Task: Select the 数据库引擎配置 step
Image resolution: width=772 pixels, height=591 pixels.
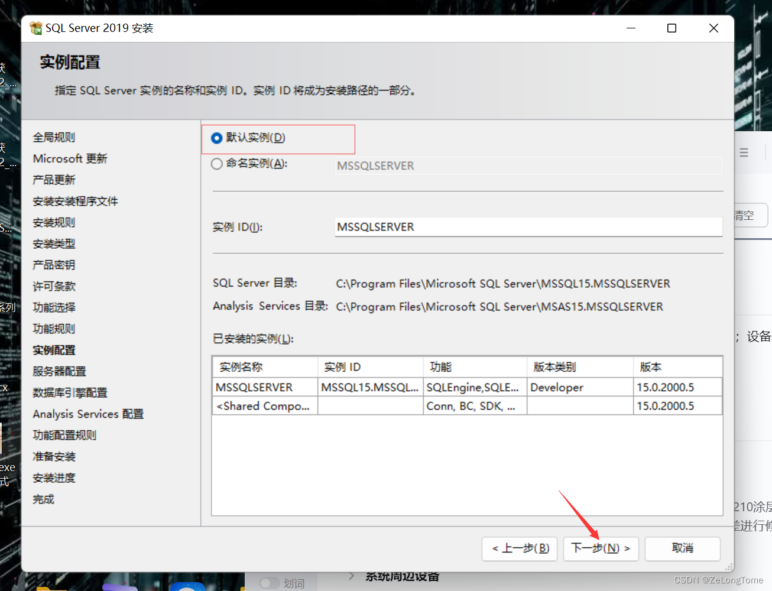Action: (x=70, y=392)
